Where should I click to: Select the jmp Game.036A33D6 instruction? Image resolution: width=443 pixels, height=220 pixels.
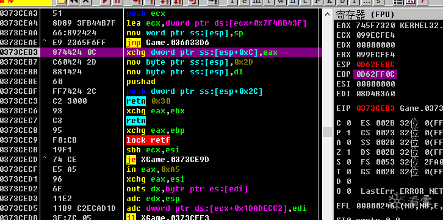click(168, 43)
